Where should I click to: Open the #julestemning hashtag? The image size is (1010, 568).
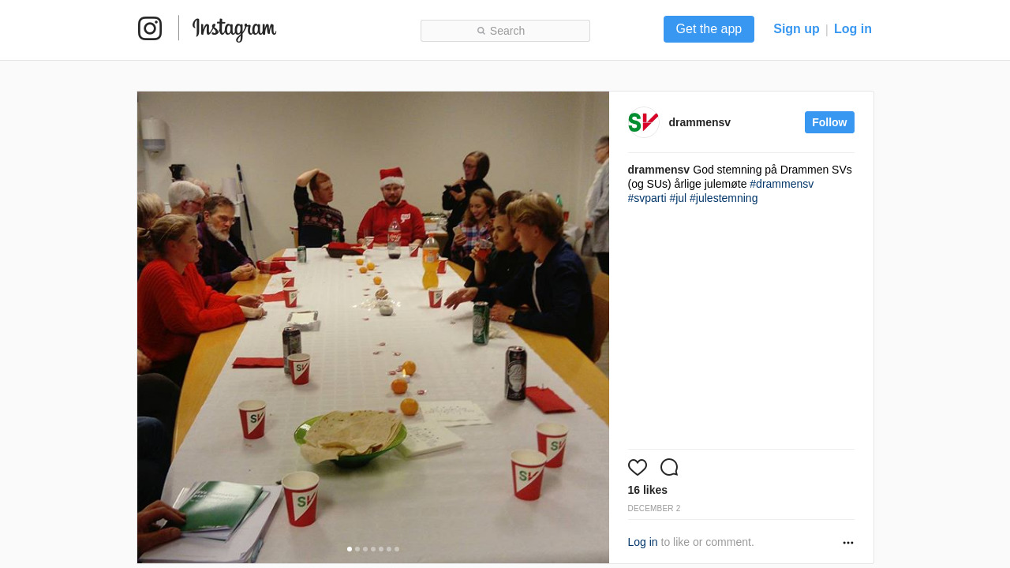(724, 198)
